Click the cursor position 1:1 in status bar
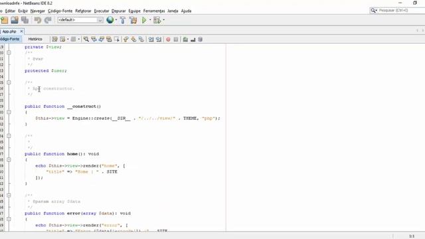Viewport: 425px width, 239px height. (412, 236)
